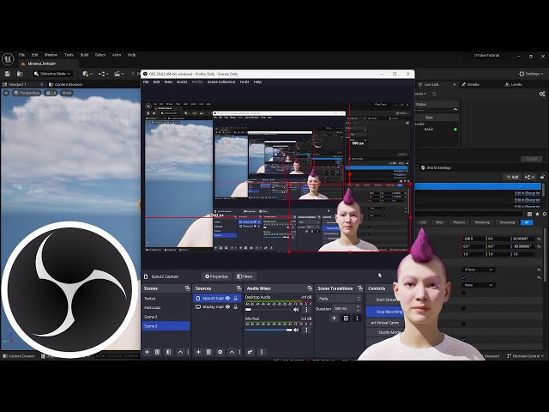Add a scene transition with plus icon
Image resolution: width=549 pixels, height=412 pixels.
334,318
